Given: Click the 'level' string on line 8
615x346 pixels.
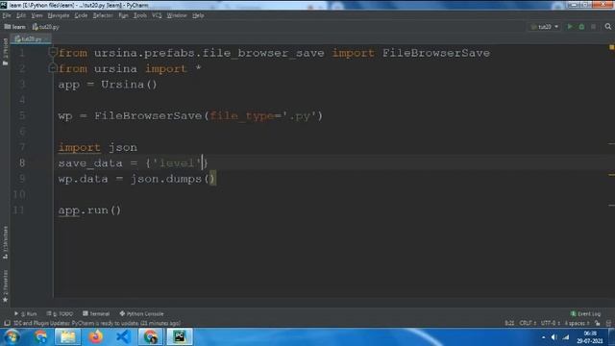Looking at the screenshot, I should 177,163.
